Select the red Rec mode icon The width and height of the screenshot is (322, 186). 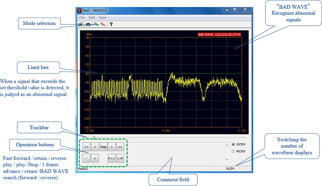pyautogui.click(x=103, y=24)
